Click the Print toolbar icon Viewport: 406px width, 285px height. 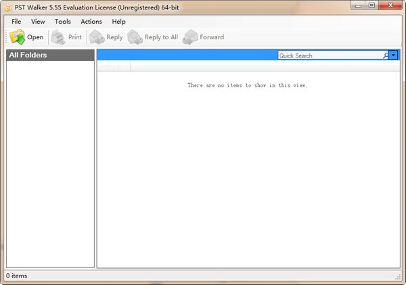click(59, 37)
